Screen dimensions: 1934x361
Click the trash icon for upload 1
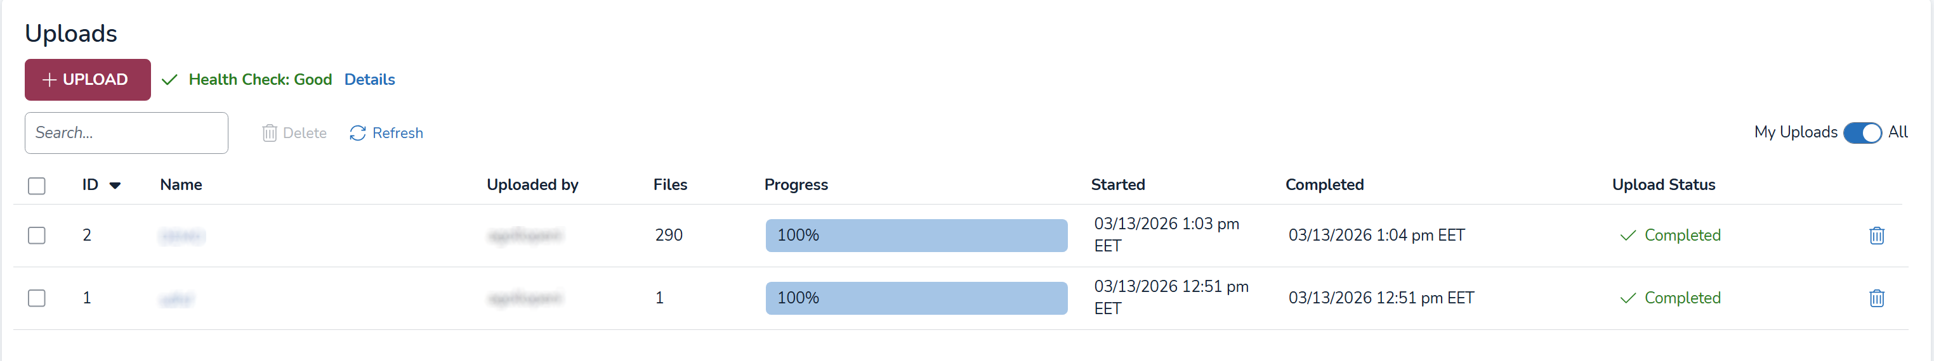click(1876, 298)
